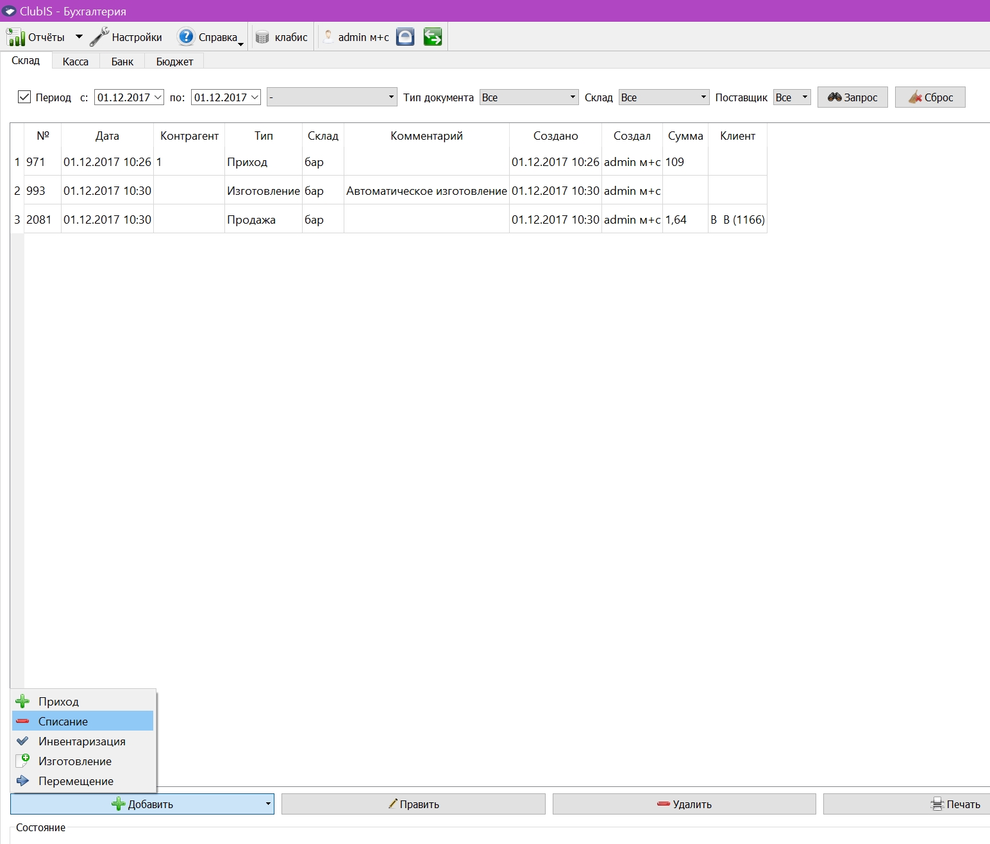
Task: Click the Запрос search button
Action: pyautogui.click(x=852, y=97)
